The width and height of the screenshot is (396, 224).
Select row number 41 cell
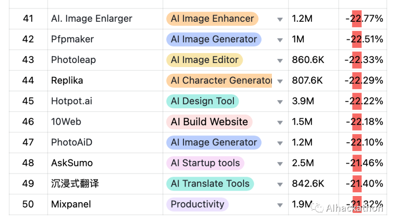tap(28, 19)
